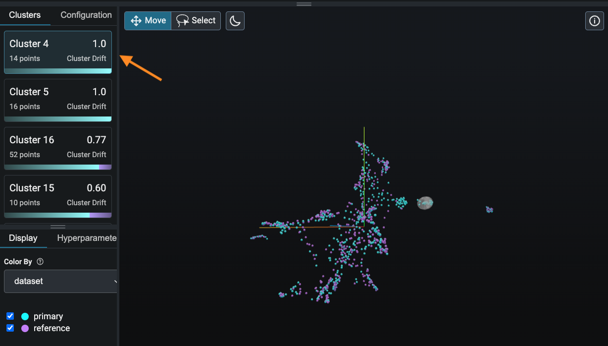Activate the Move tool
The image size is (608, 346).
pos(148,21)
